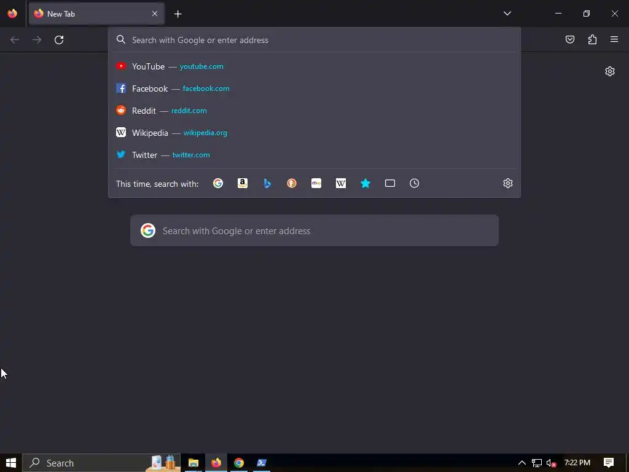Open the Firefox application menu

(614, 39)
